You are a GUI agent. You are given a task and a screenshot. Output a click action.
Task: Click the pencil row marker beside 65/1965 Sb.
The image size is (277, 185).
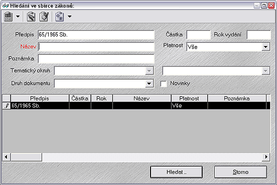click(x=7, y=105)
